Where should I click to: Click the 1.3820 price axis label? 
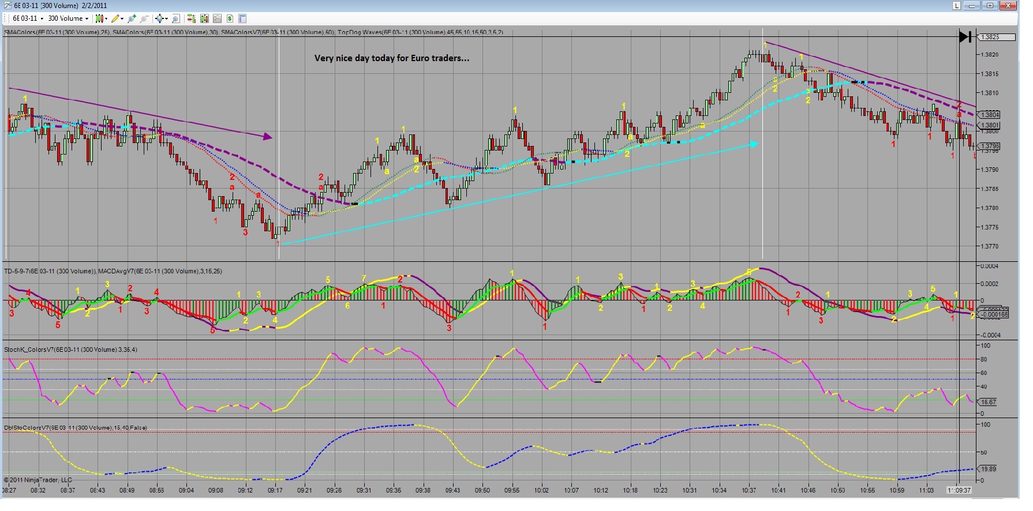tap(989, 55)
